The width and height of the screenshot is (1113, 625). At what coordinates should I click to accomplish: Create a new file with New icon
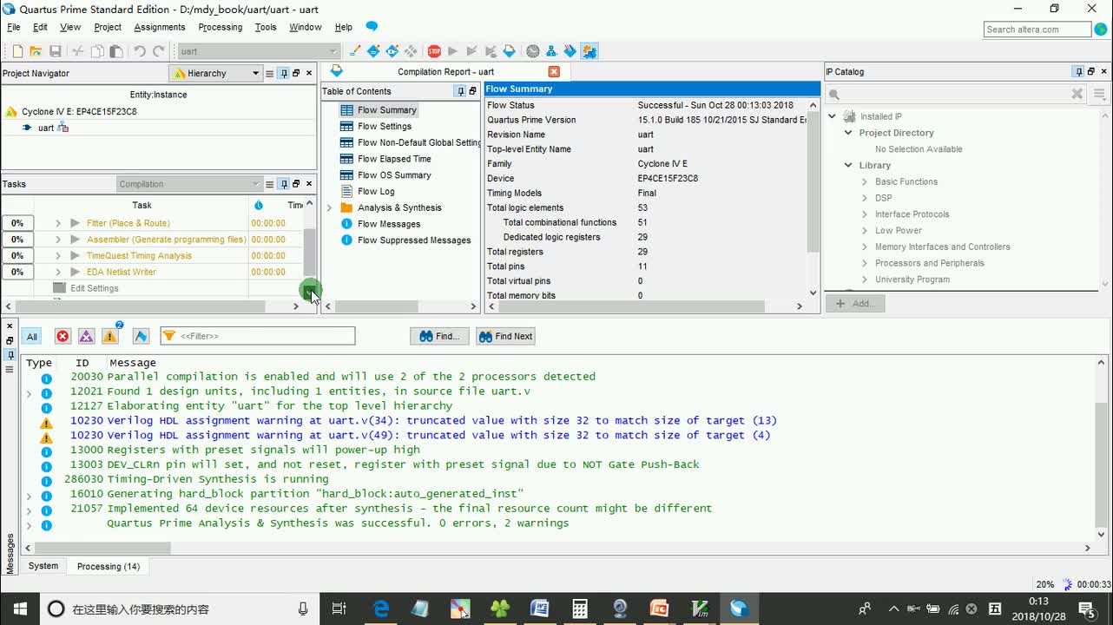pos(16,51)
